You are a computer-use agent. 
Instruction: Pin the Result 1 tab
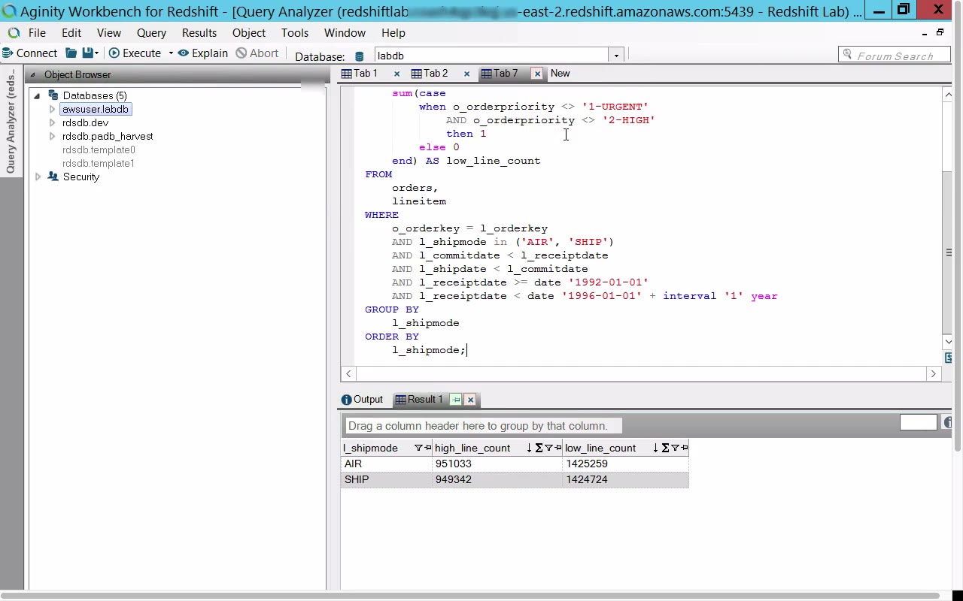[456, 400]
